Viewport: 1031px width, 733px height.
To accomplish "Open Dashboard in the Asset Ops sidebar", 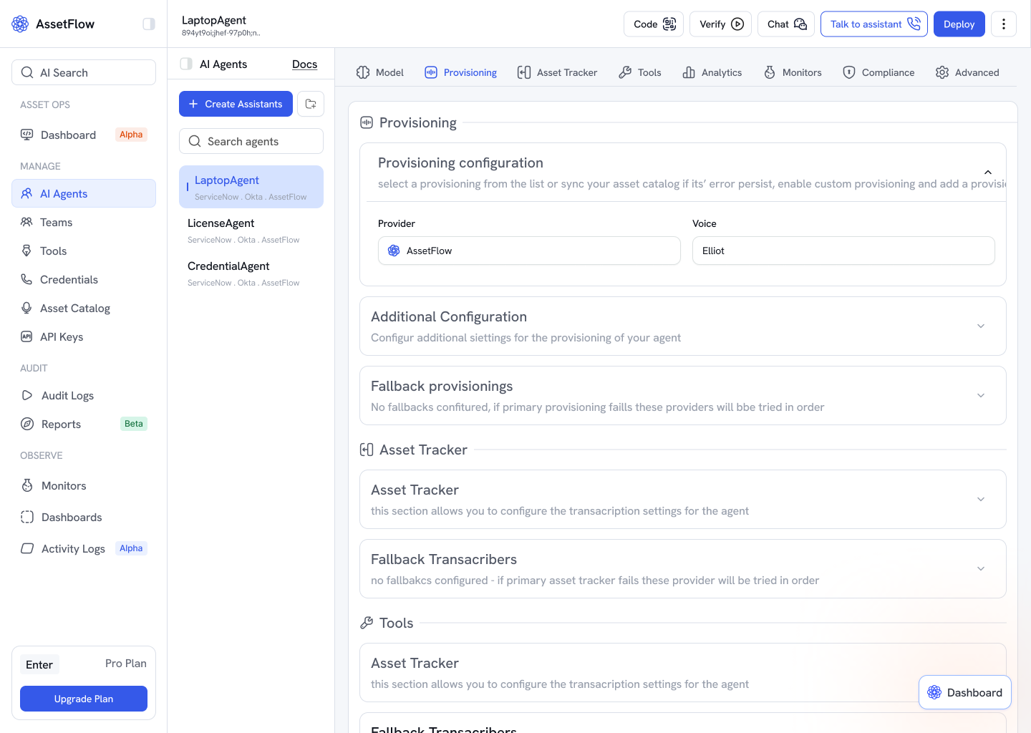I will [x=84, y=135].
